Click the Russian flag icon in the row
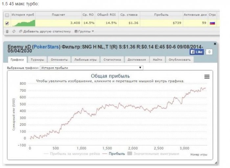The height and width of the screenshot is (168, 230). point(212,23)
